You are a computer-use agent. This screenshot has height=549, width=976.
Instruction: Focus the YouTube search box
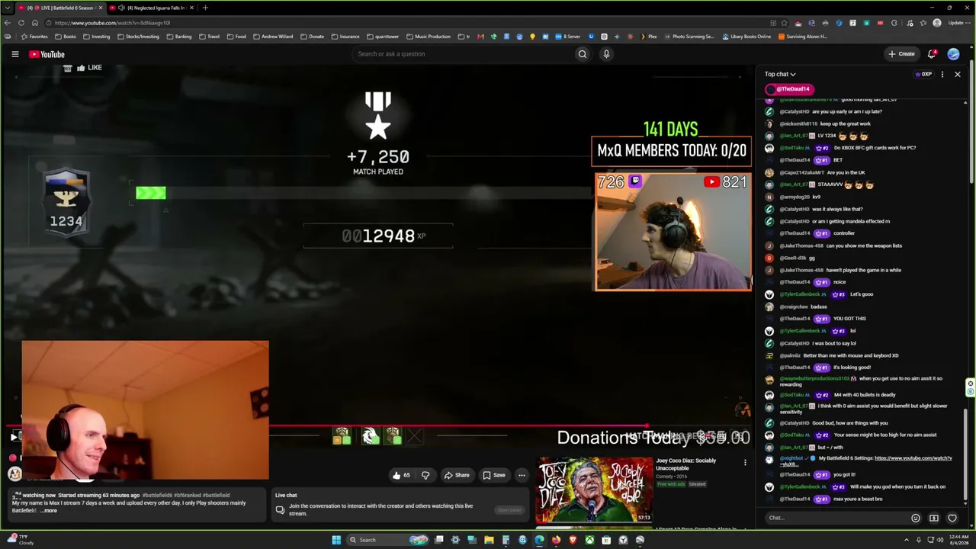pos(465,54)
